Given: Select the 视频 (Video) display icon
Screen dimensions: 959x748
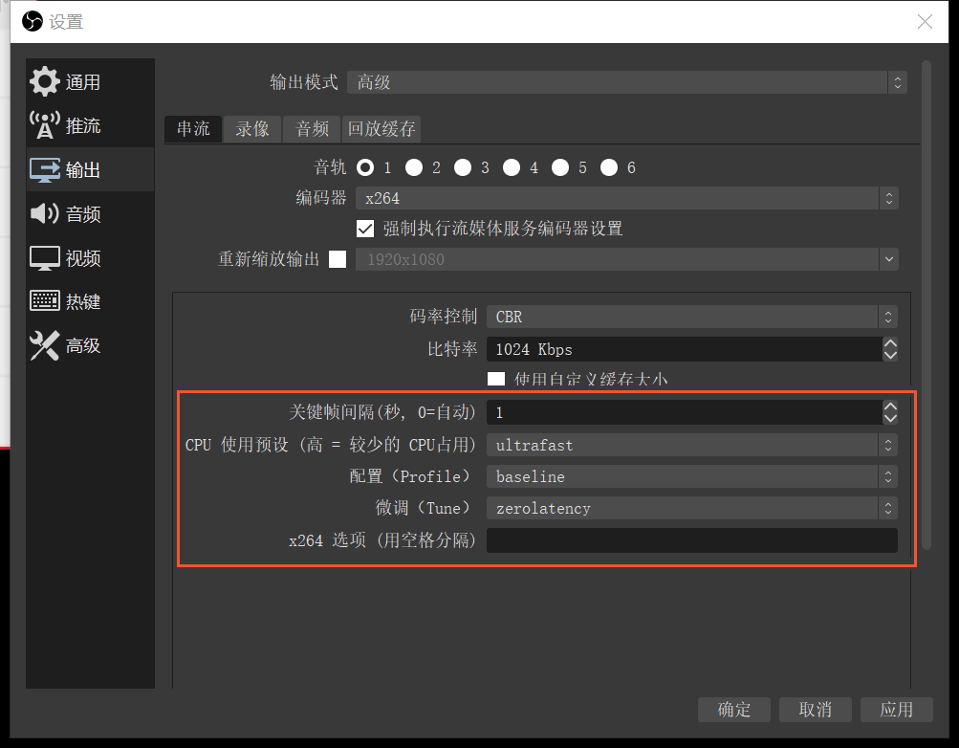Looking at the screenshot, I should [x=45, y=257].
